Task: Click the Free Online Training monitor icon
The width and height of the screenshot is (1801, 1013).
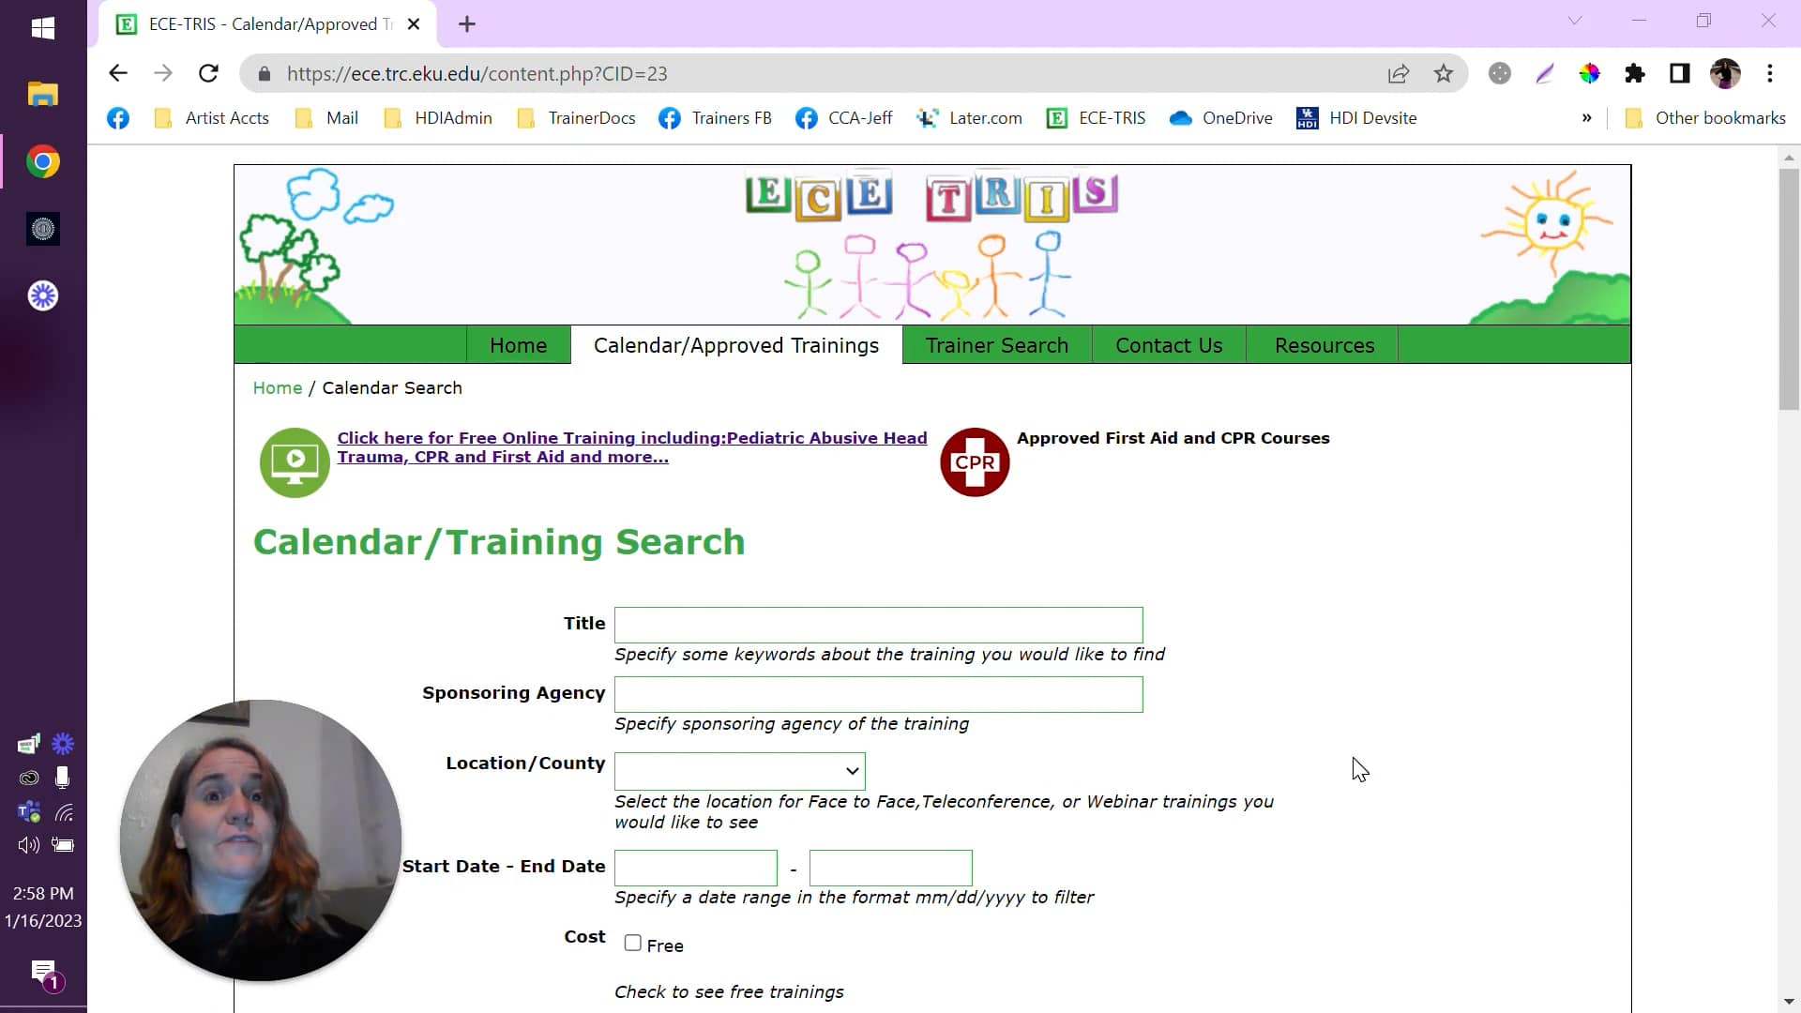Action: [294, 462]
